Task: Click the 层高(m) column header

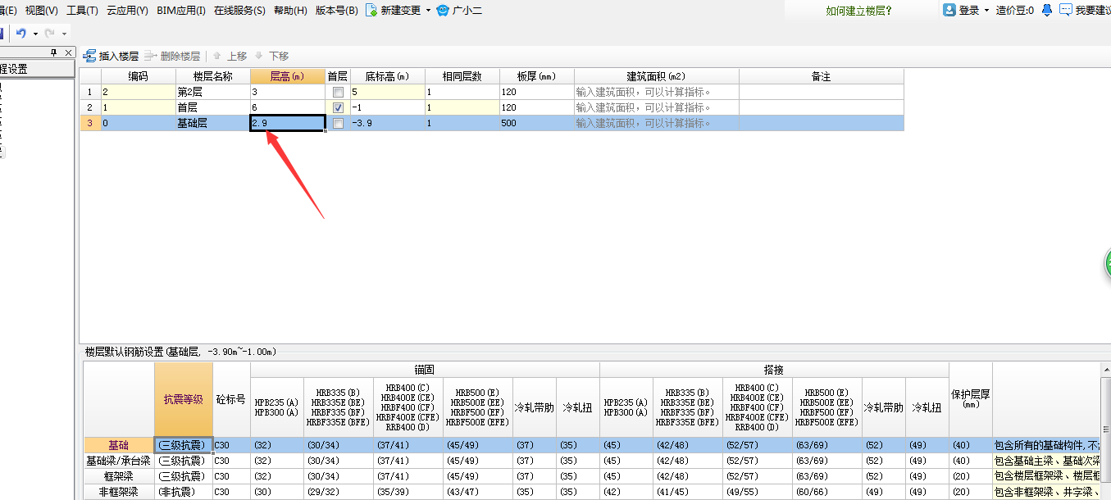Action: click(287, 76)
